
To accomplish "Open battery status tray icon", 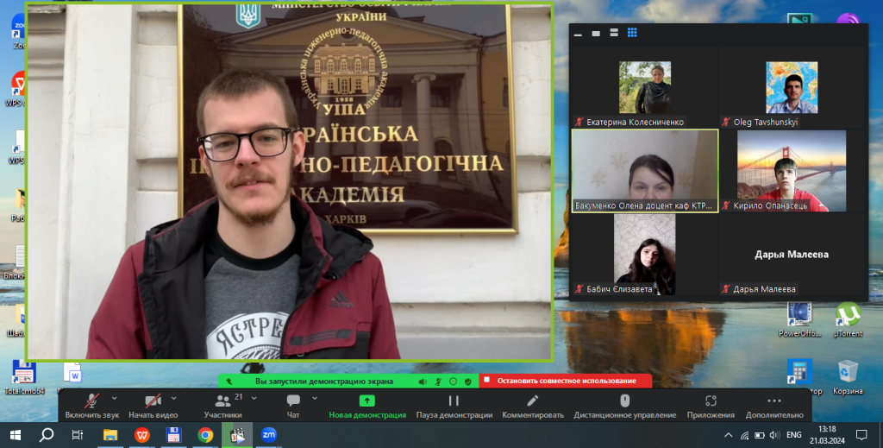I will pos(759,435).
